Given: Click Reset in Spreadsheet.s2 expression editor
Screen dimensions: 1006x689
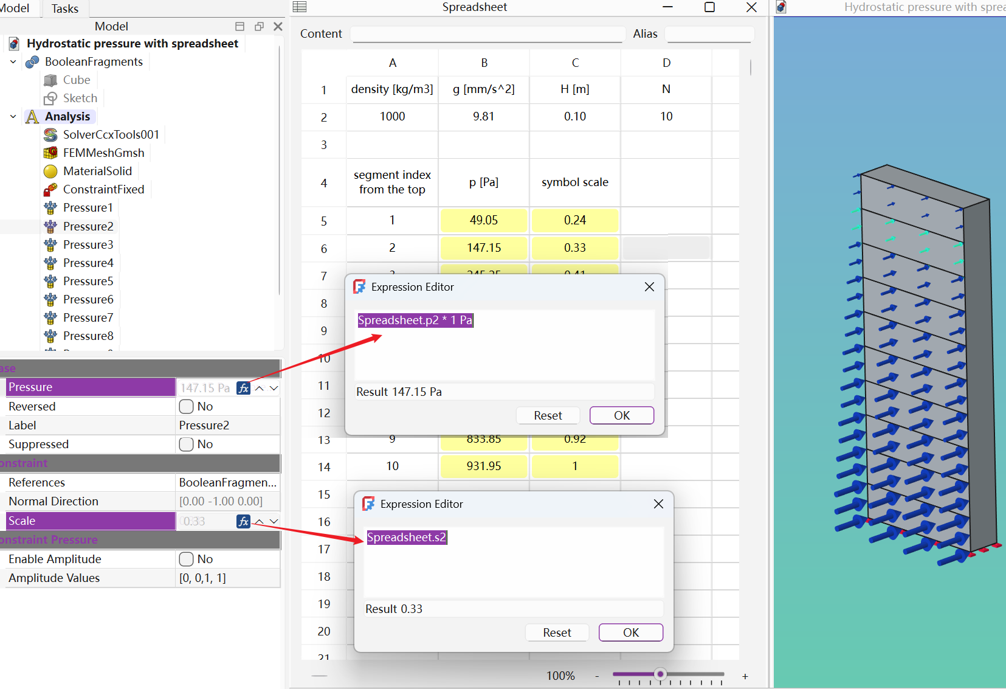Looking at the screenshot, I should tap(557, 632).
